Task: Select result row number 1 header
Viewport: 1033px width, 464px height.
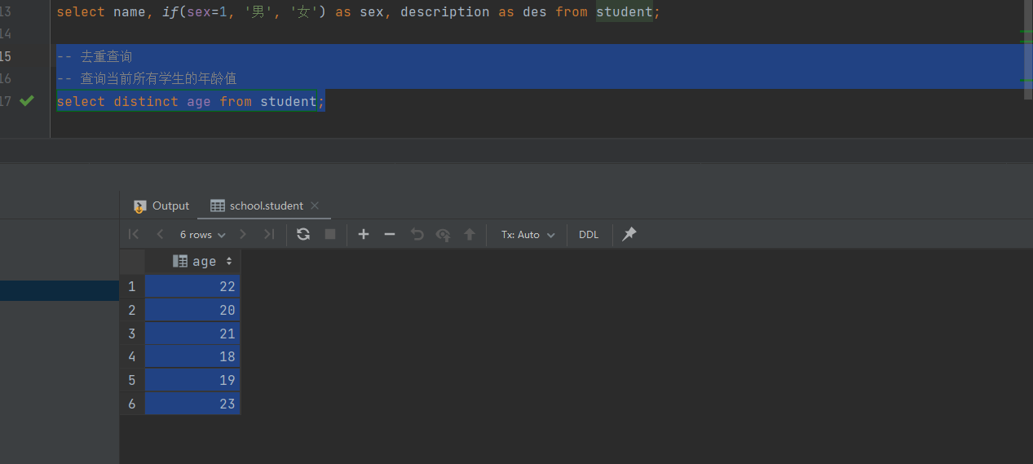Action: tap(132, 286)
